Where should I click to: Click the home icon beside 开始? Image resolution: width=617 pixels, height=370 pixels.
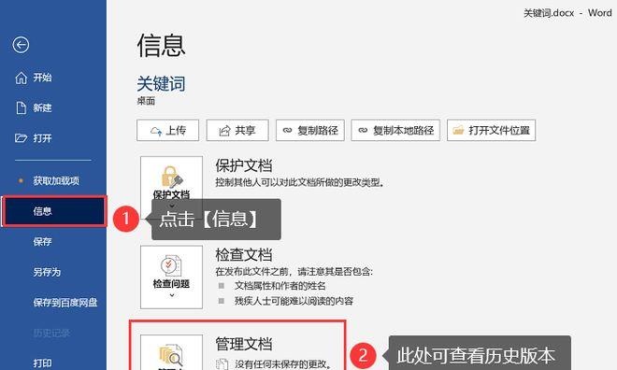pyautogui.click(x=21, y=78)
